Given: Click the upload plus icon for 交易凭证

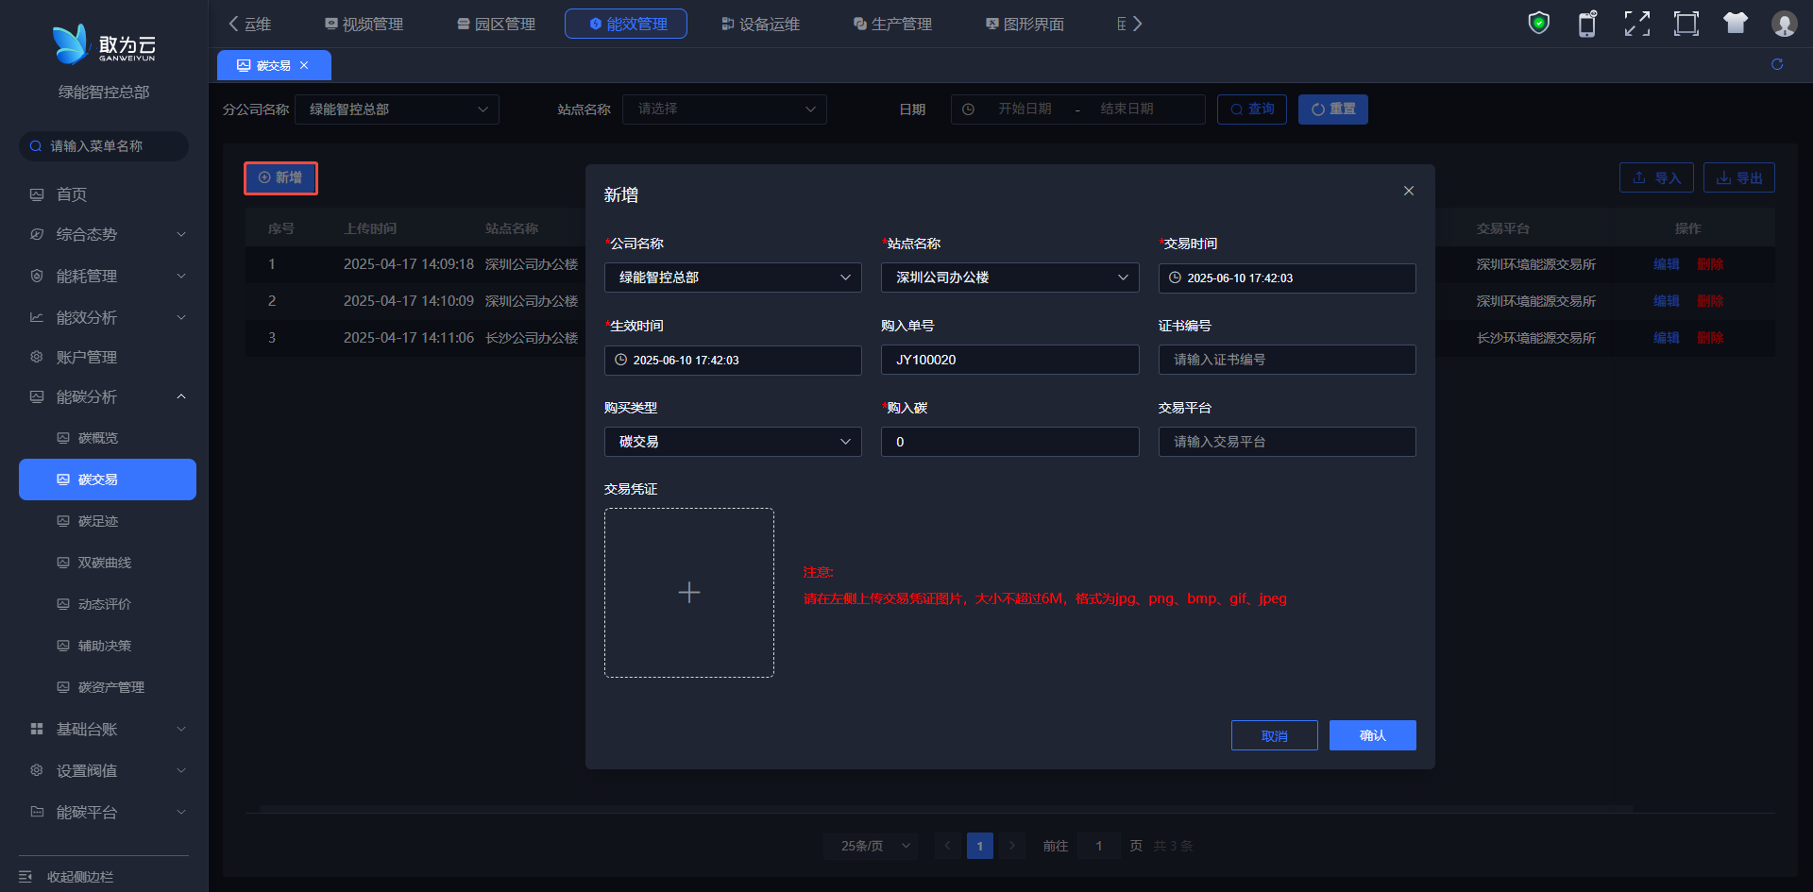Looking at the screenshot, I should pyautogui.click(x=689, y=593).
